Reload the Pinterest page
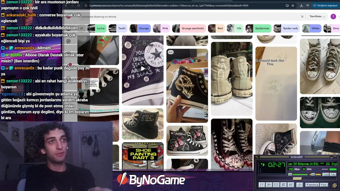Viewport: 340px width, 191px height. pos(78,6)
